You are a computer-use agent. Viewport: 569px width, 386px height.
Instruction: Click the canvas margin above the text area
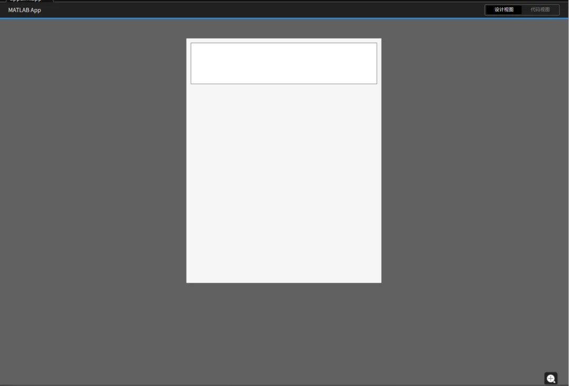284,41
